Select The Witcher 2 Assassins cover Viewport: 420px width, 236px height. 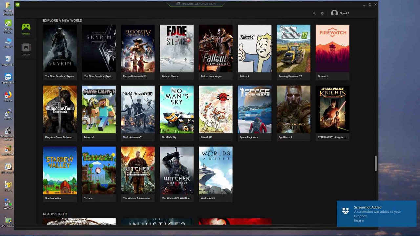[x=138, y=170]
